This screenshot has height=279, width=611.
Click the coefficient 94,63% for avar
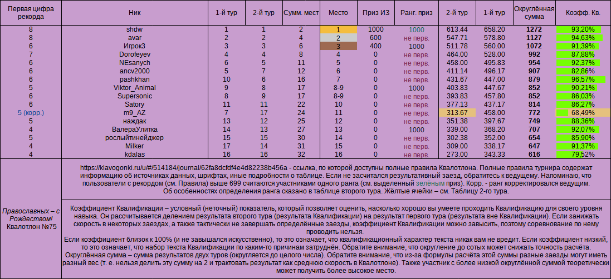(x=583, y=38)
